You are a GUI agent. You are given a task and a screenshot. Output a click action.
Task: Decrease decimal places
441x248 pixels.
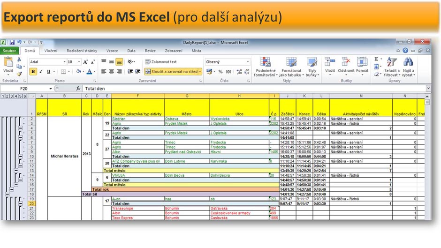(247, 72)
